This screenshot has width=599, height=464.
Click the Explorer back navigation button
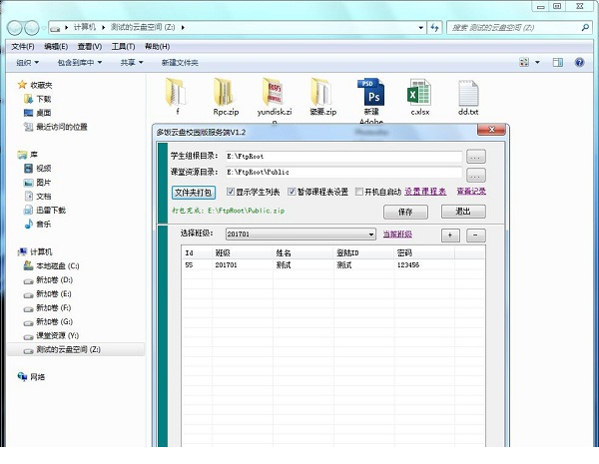click(x=15, y=28)
